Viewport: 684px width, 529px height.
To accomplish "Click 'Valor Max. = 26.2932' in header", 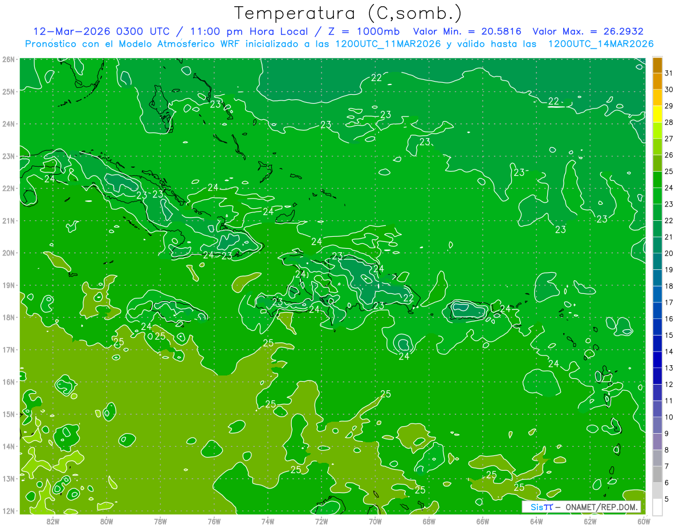I will [x=588, y=31].
